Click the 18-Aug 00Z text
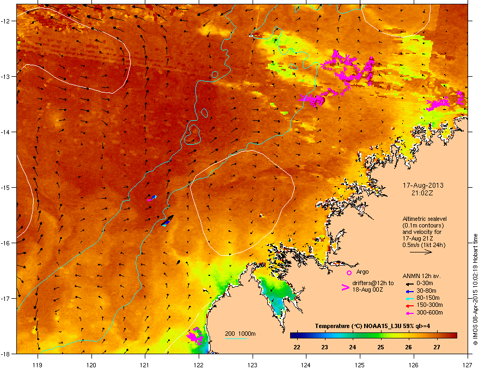This screenshot has height=370, width=479. tap(367, 289)
